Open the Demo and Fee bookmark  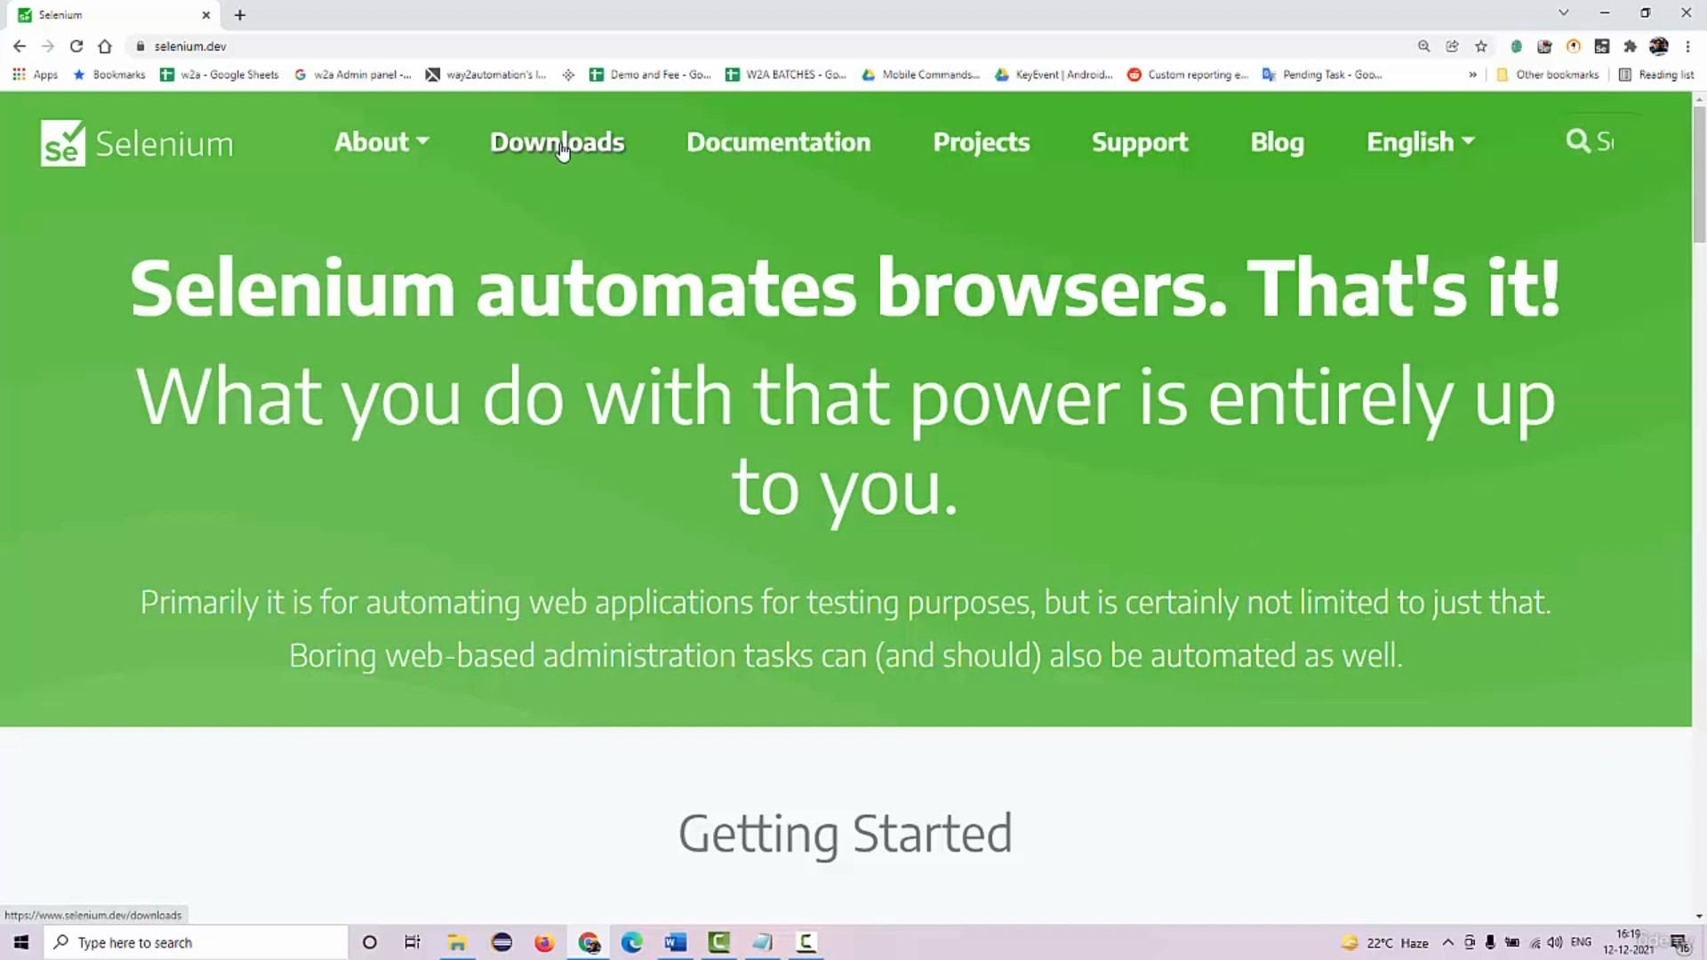pos(650,75)
